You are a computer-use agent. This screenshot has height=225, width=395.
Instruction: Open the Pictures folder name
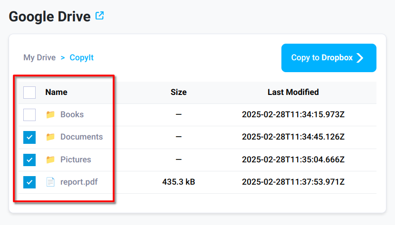76,159
